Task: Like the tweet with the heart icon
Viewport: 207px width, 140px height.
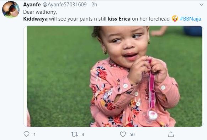Action: tap(123, 134)
